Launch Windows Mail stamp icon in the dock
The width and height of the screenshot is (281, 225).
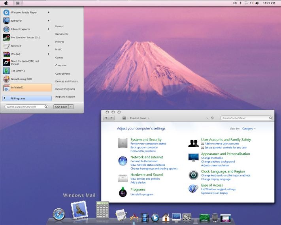click(79, 210)
